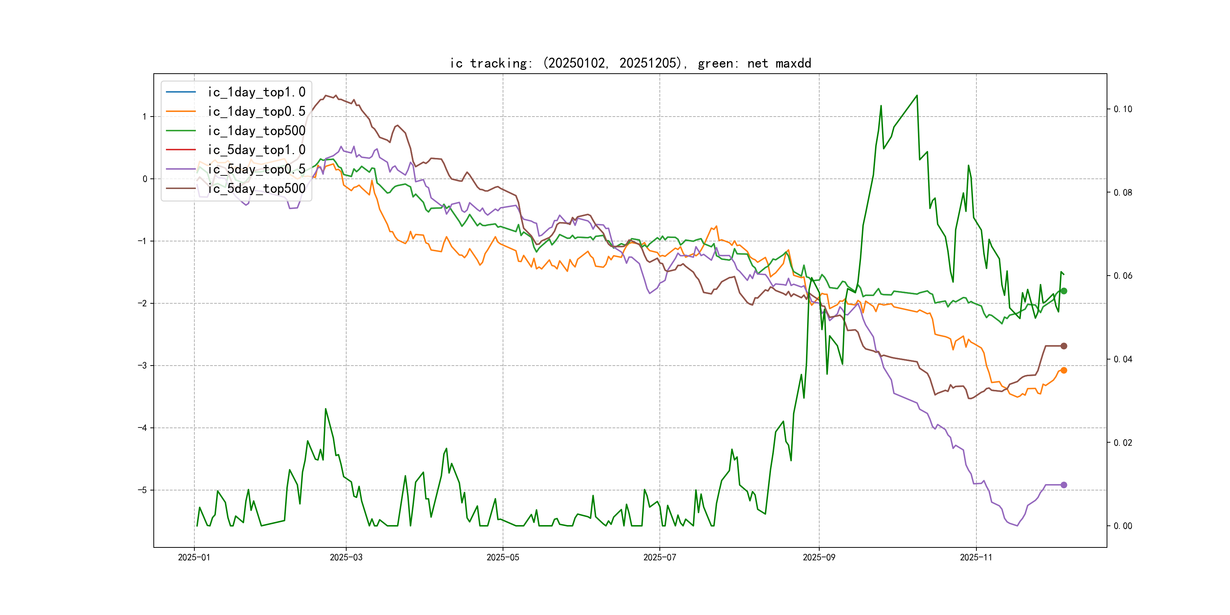Click the blue ic_1day_top1.0 legend line

pos(180,91)
